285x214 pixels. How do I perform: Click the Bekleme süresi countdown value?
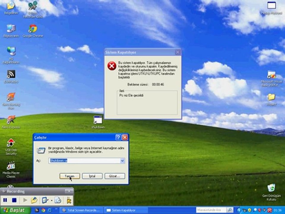point(158,84)
